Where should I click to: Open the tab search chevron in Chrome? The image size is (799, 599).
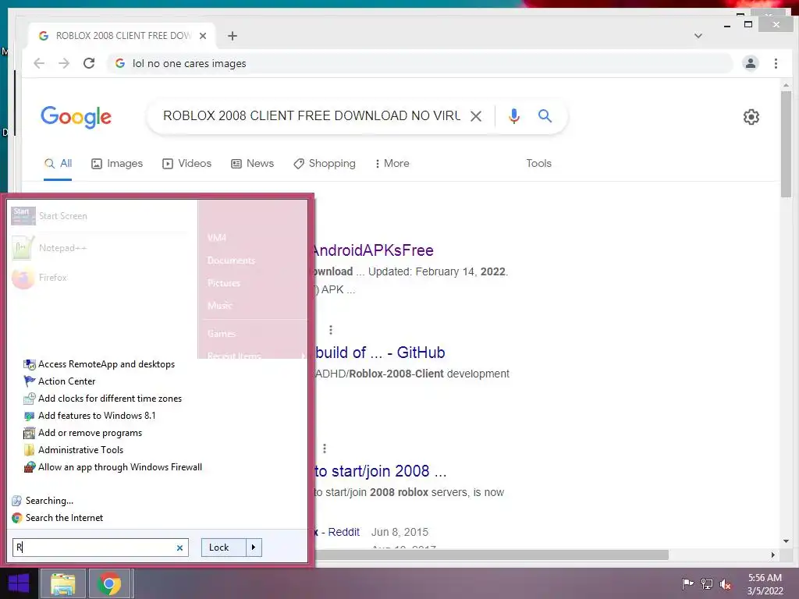coord(698,36)
